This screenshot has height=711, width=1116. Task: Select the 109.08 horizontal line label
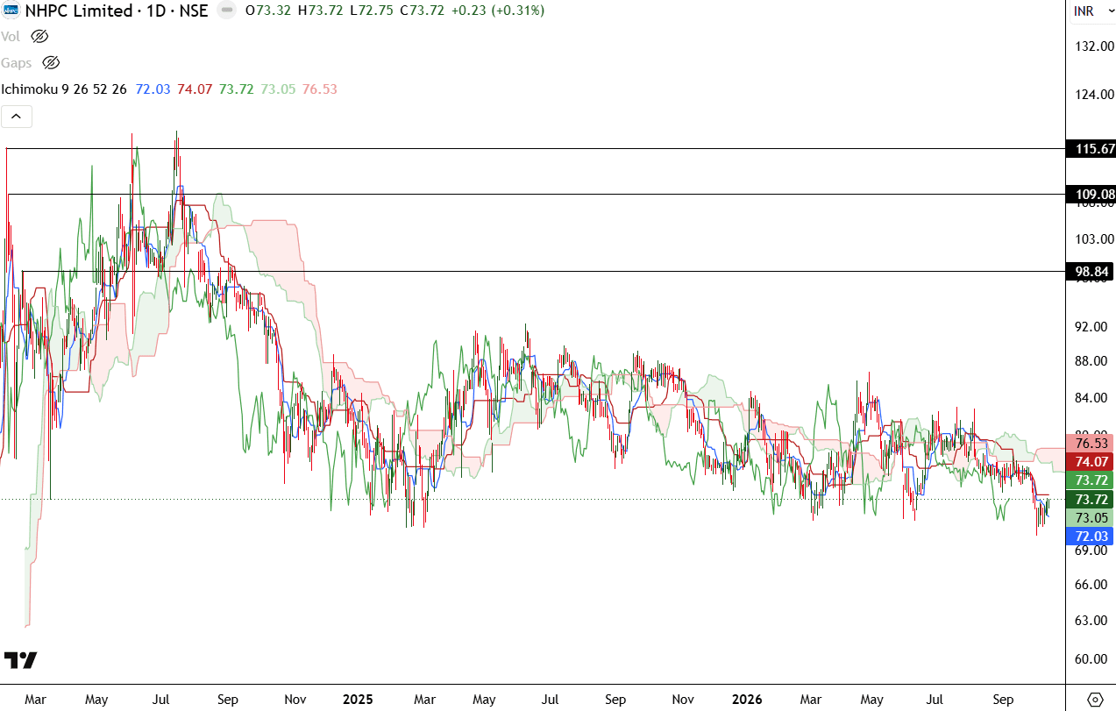(1090, 194)
